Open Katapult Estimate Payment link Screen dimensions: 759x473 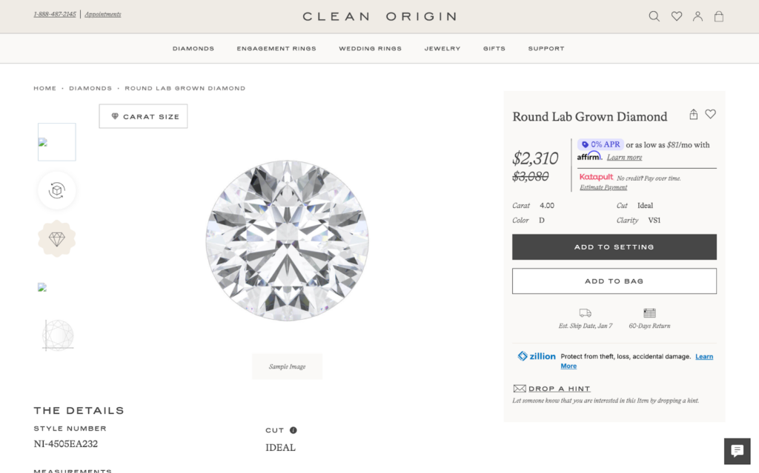tap(603, 187)
